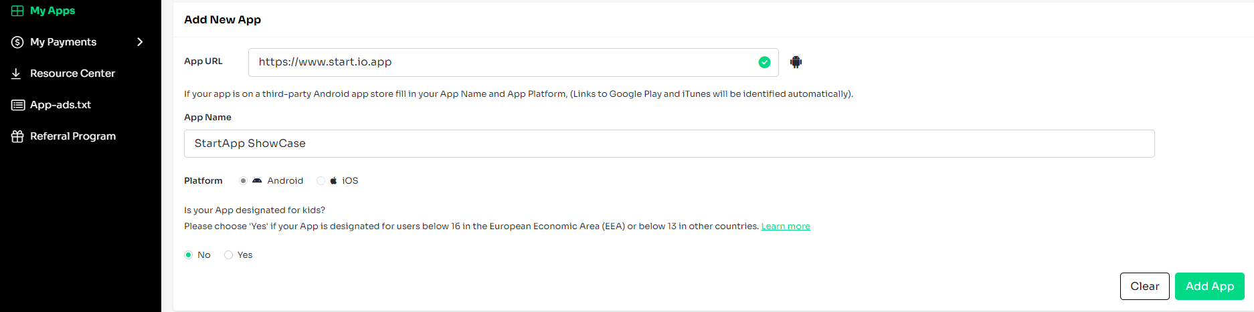The width and height of the screenshot is (1254, 312).
Task: Click the Apple logo next to iOS
Action: tap(333, 181)
